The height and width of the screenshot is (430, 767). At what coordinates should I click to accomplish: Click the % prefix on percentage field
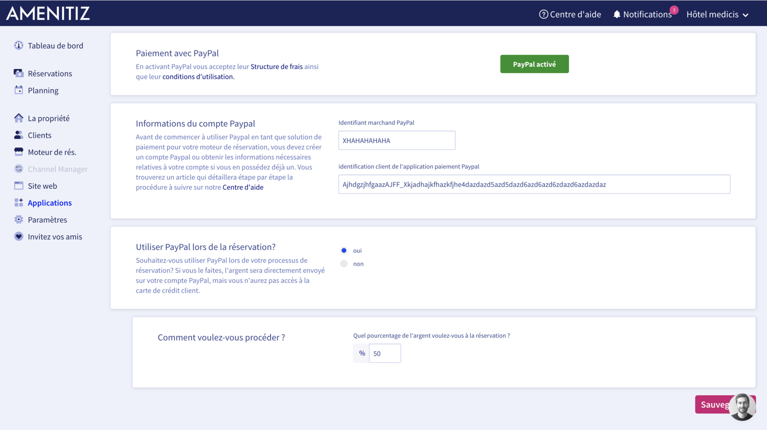[361, 353]
